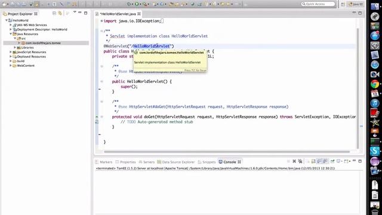Toggle Show Console When Standard Error Changes
Image resolution: width=382 pixels, height=215 pixels.
tap(325, 161)
